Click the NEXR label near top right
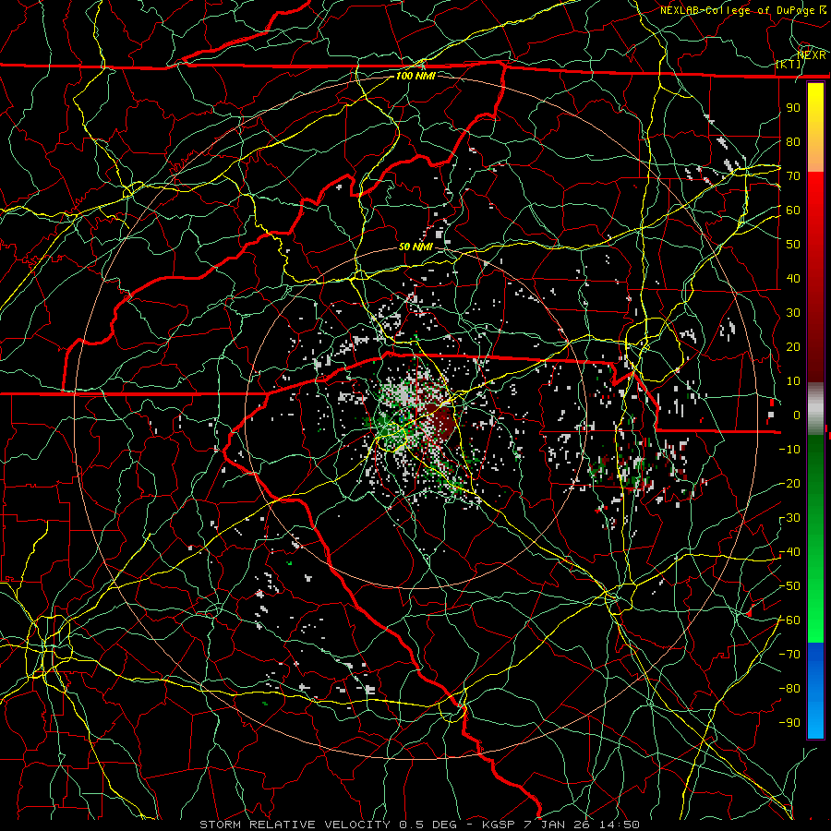 click(812, 54)
